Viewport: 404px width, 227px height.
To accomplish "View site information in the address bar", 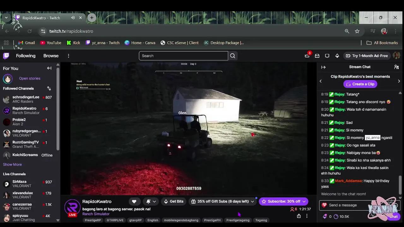I will [43, 31].
